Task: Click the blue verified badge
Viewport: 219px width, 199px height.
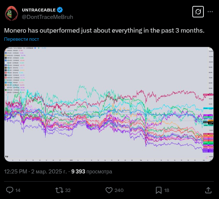Action: [x=60, y=10]
